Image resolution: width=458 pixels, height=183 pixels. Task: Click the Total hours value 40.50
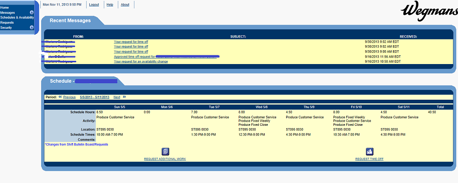432,112
